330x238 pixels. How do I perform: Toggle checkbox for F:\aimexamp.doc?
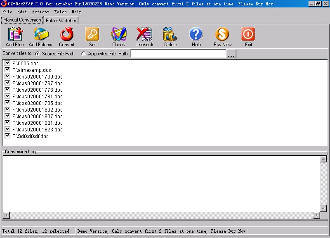pos(7,70)
